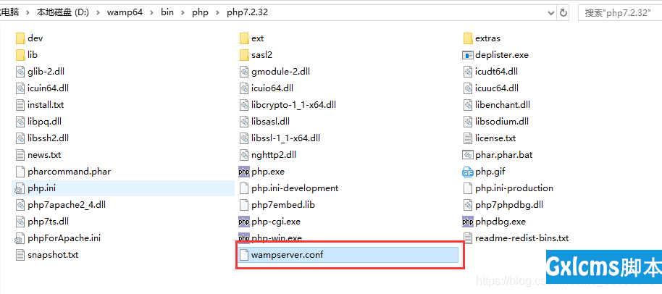Click the snapshot.txt document icon
The image size is (662, 294).
point(20,255)
